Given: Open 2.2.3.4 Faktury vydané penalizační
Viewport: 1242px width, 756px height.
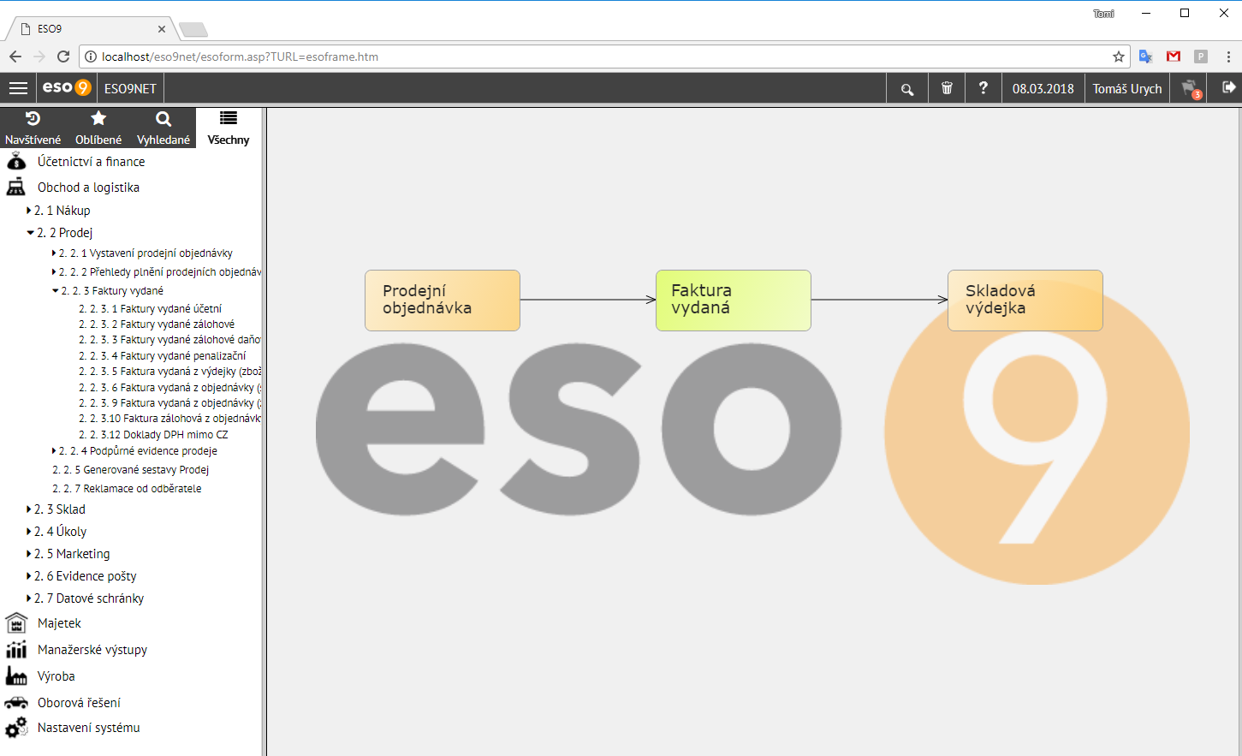Looking at the screenshot, I should 162,356.
